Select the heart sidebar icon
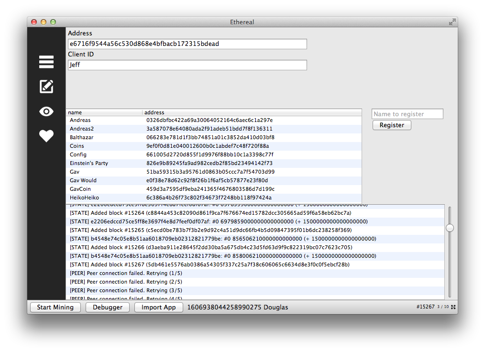Viewport: 485px width, 352px height. point(46,136)
